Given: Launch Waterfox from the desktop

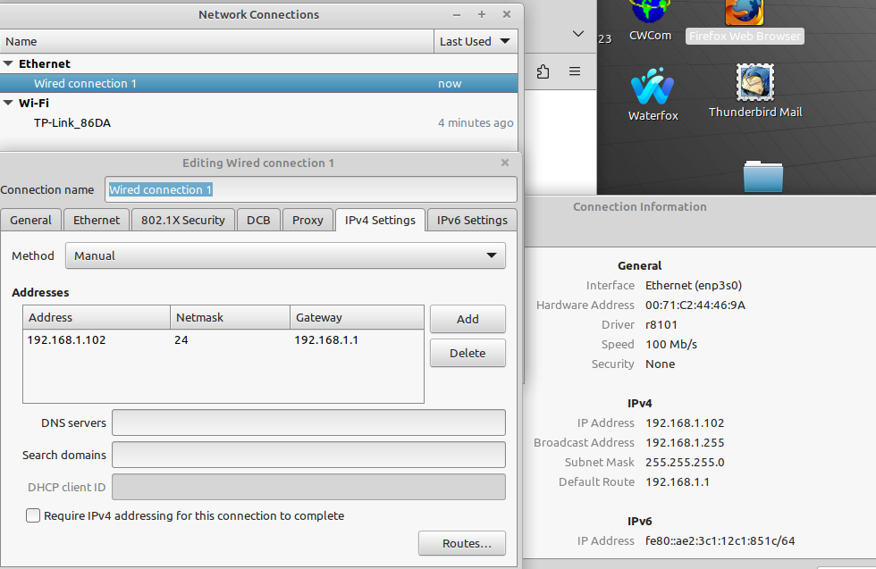Looking at the screenshot, I should tap(652, 85).
